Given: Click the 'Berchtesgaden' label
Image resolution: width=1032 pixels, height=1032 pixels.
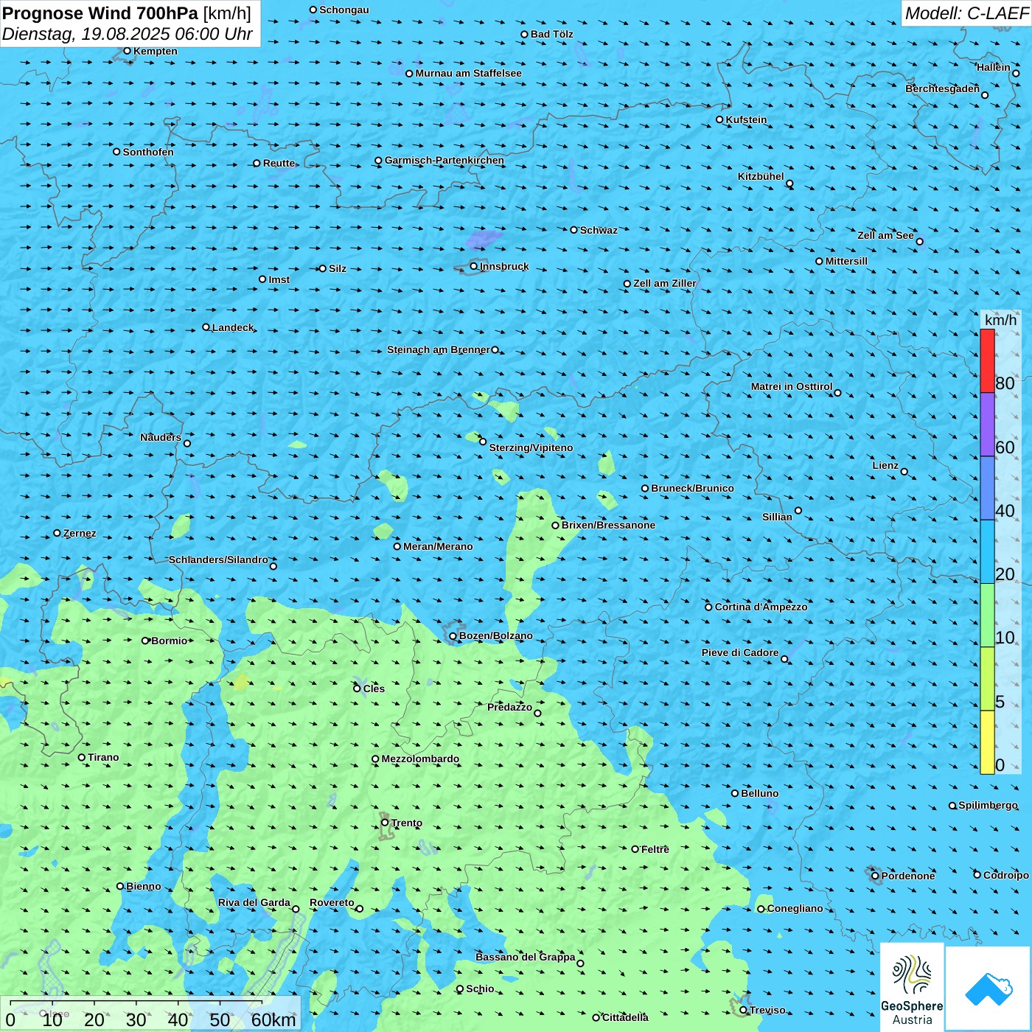Looking at the screenshot, I should coord(943,88).
